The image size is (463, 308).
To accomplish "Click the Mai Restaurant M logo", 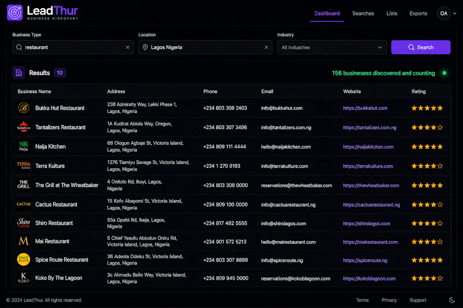I will [x=24, y=241].
